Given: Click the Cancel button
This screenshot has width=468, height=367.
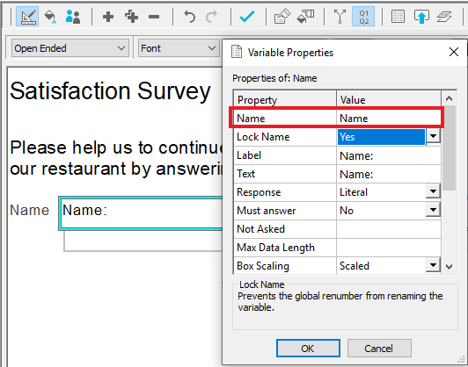Looking at the screenshot, I should (379, 349).
